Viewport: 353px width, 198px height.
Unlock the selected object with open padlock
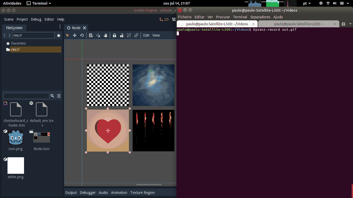click(122, 35)
